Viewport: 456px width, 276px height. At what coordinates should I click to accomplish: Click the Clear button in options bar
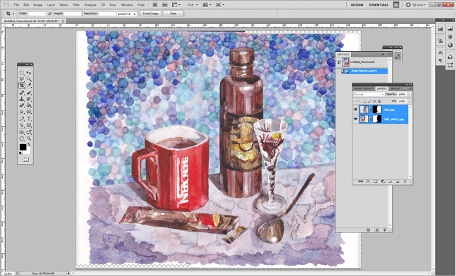(x=173, y=13)
